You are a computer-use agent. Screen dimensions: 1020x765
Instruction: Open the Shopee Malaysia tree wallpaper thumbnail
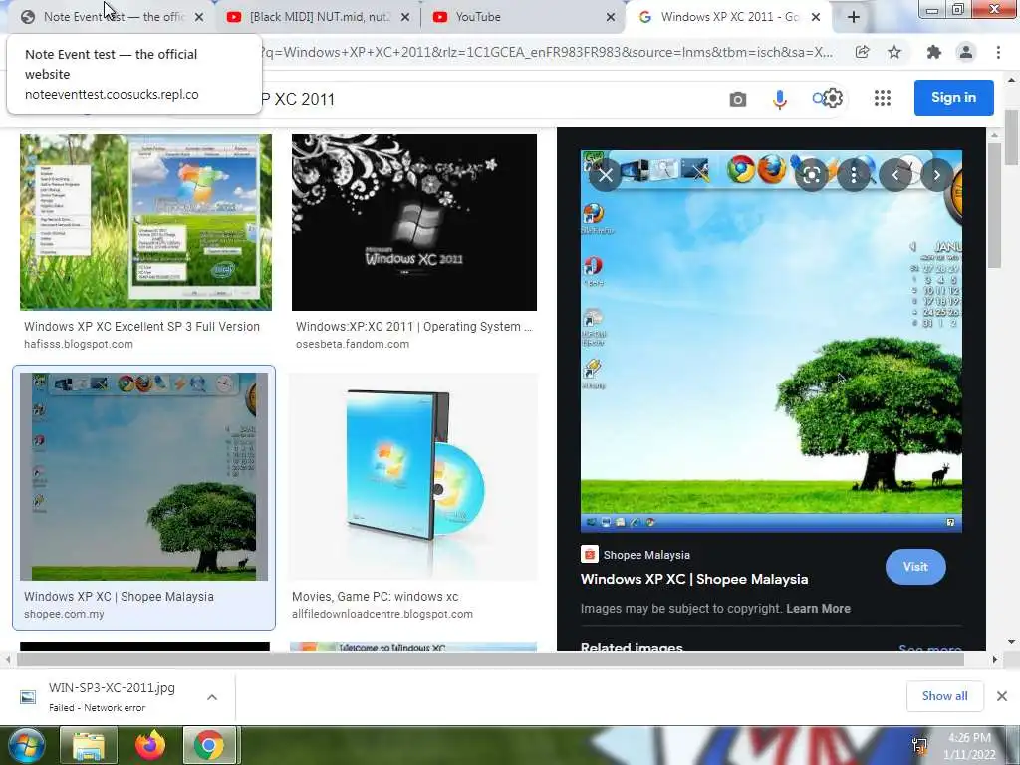(143, 476)
